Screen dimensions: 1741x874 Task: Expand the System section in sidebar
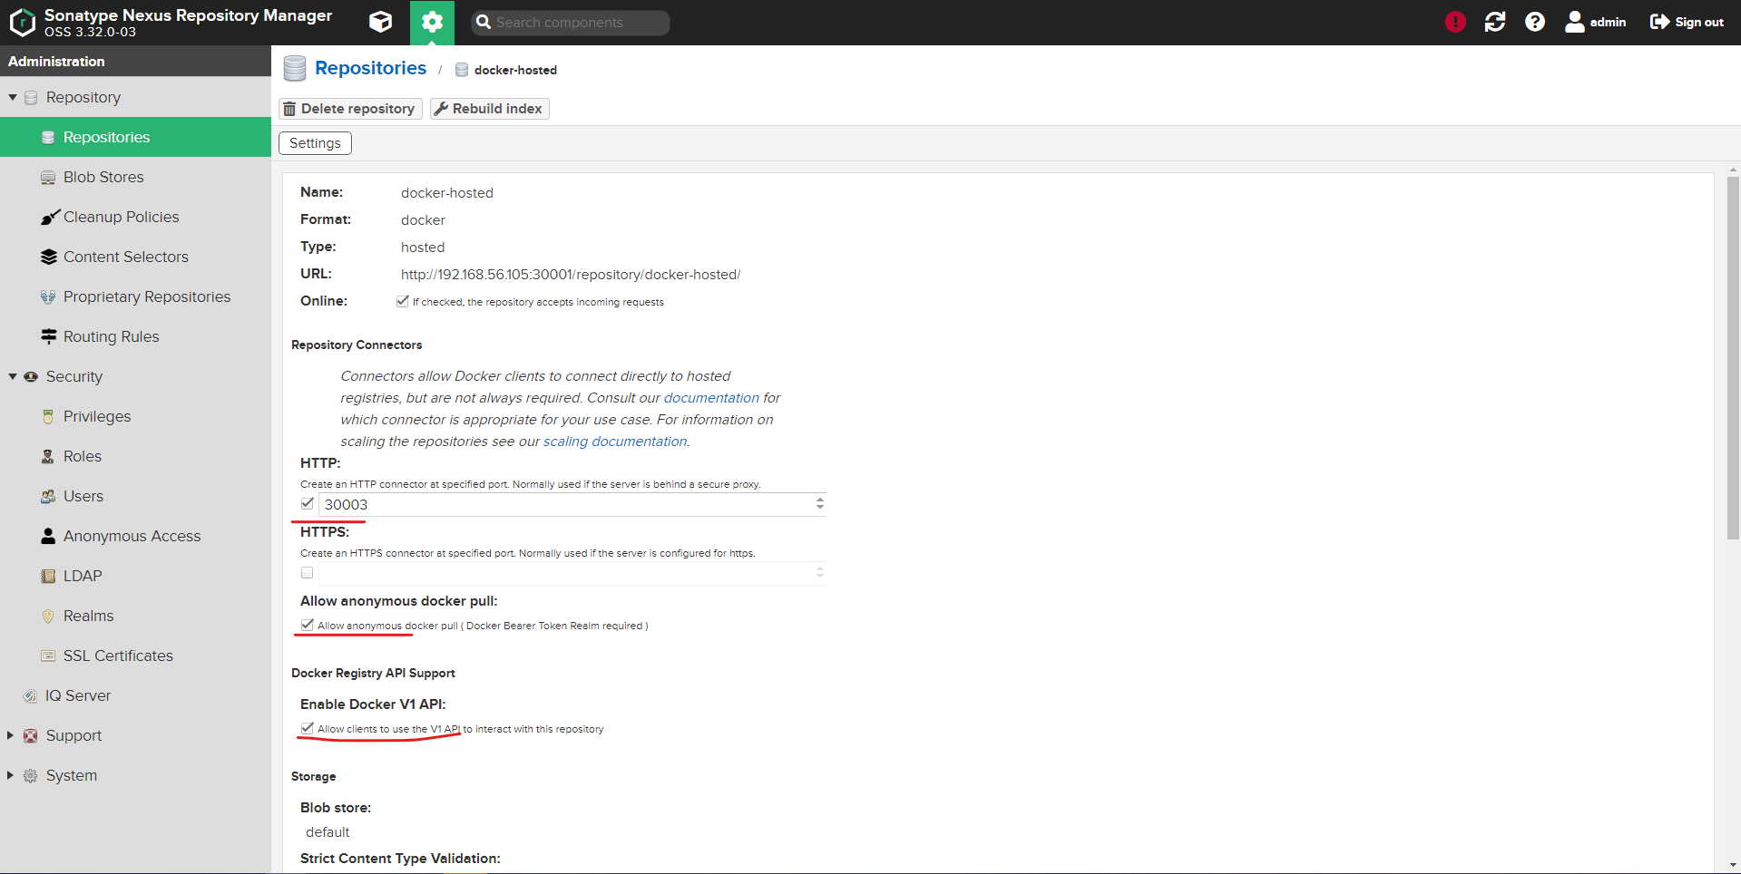click(x=10, y=775)
